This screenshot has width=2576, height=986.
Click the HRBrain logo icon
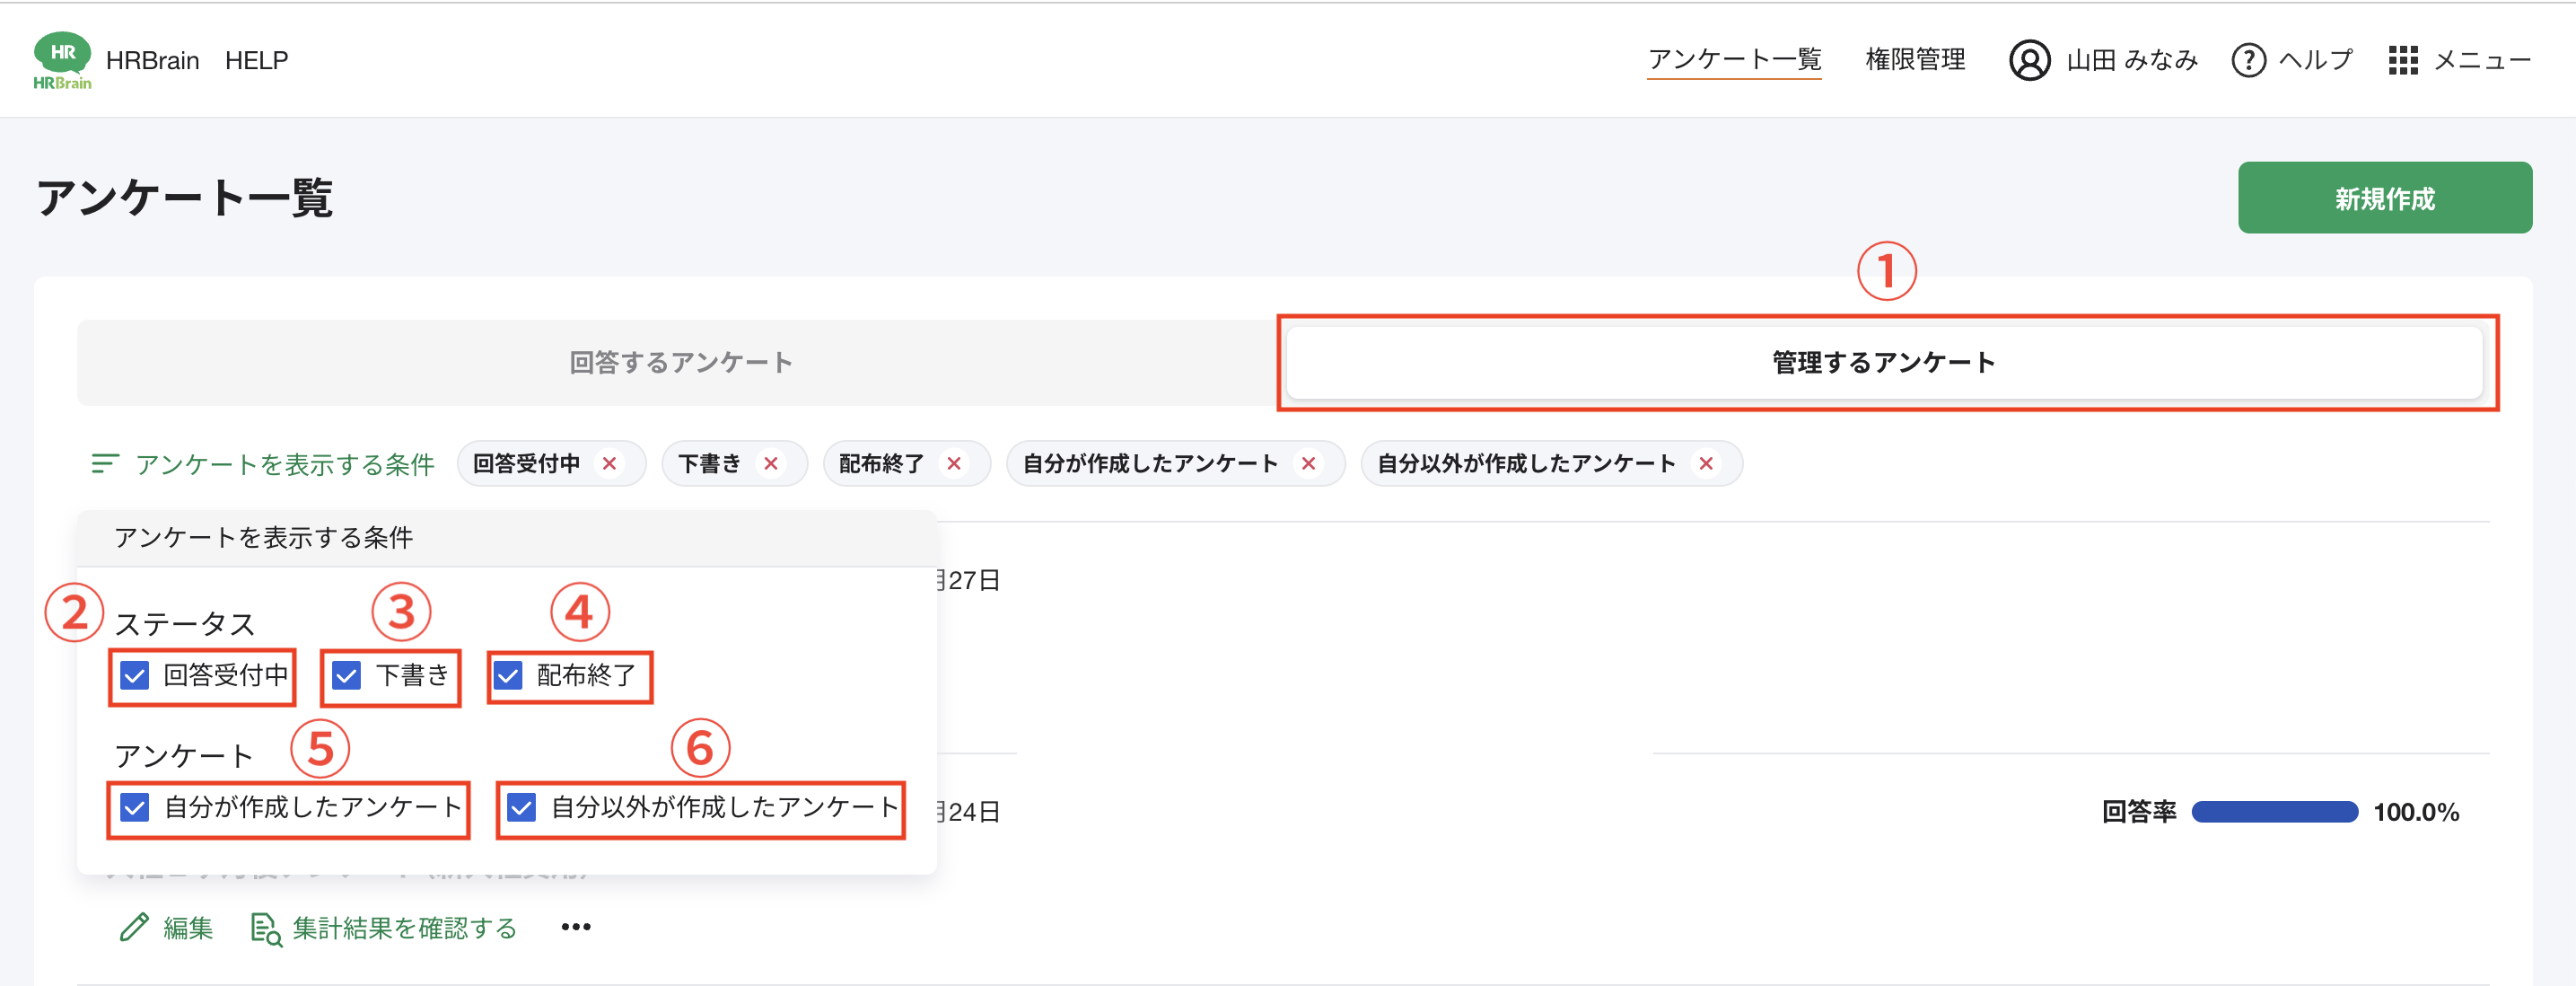tap(62, 60)
